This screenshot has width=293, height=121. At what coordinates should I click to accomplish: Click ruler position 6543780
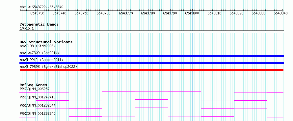pos(148,13)
